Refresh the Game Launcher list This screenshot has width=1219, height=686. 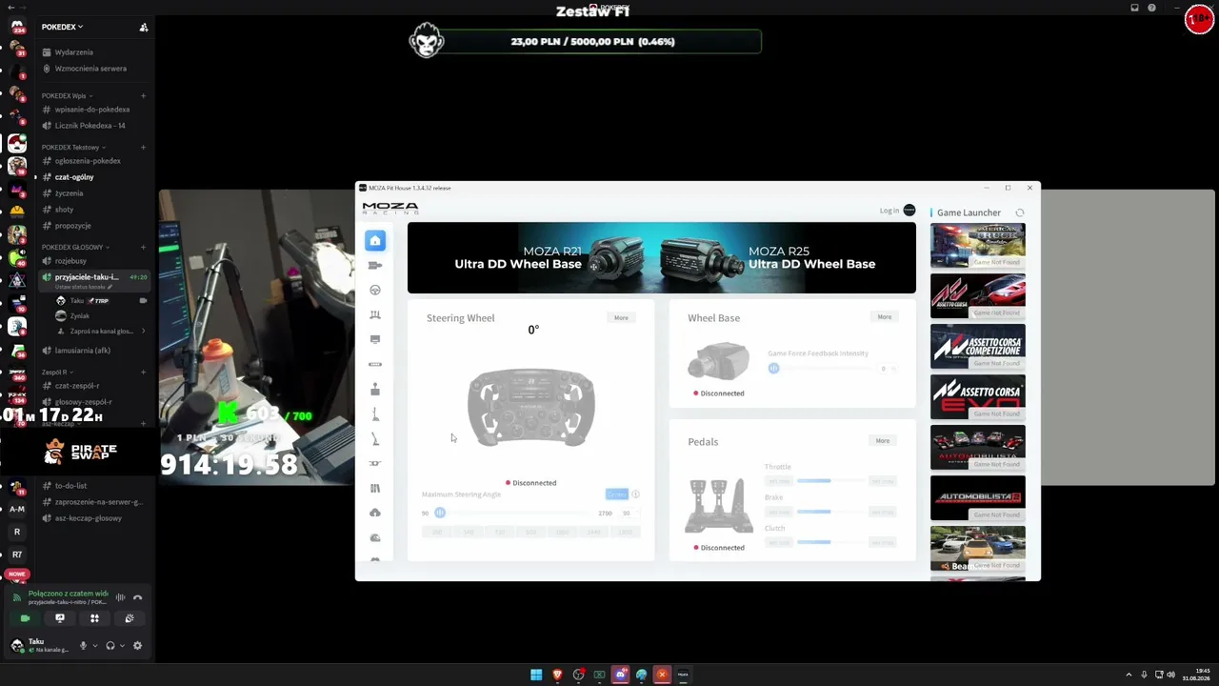[x=1020, y=213]
